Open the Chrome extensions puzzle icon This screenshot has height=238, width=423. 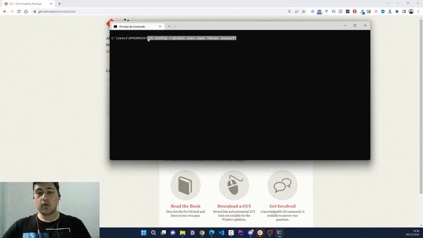[397, 12]
